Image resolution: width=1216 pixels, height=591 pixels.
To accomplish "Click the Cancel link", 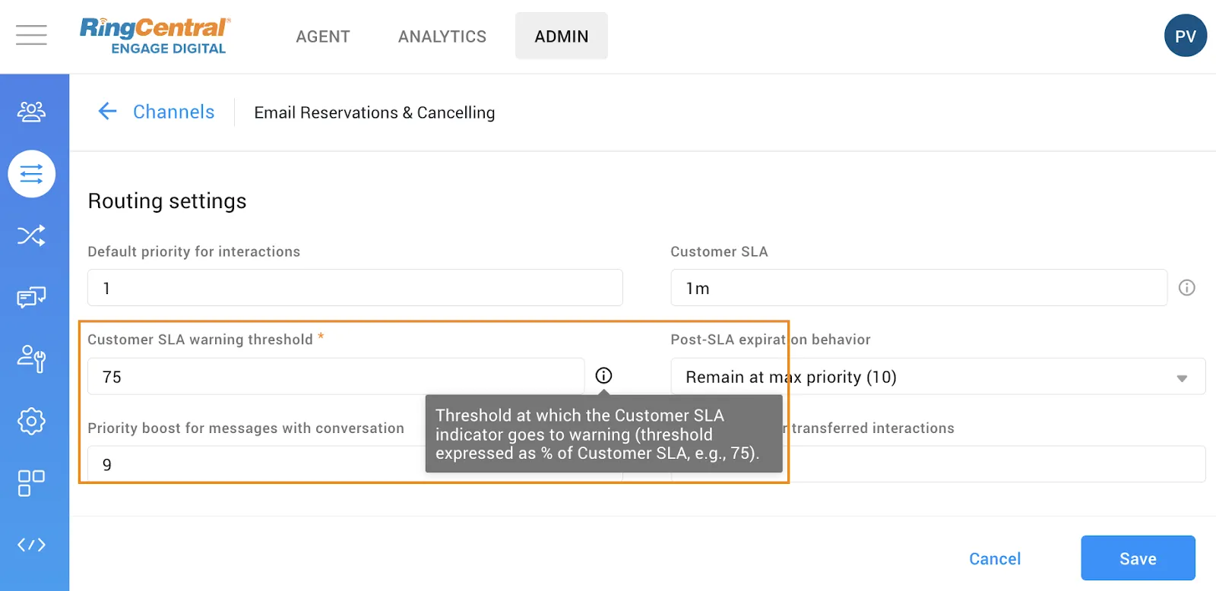I will click(994, 559).
